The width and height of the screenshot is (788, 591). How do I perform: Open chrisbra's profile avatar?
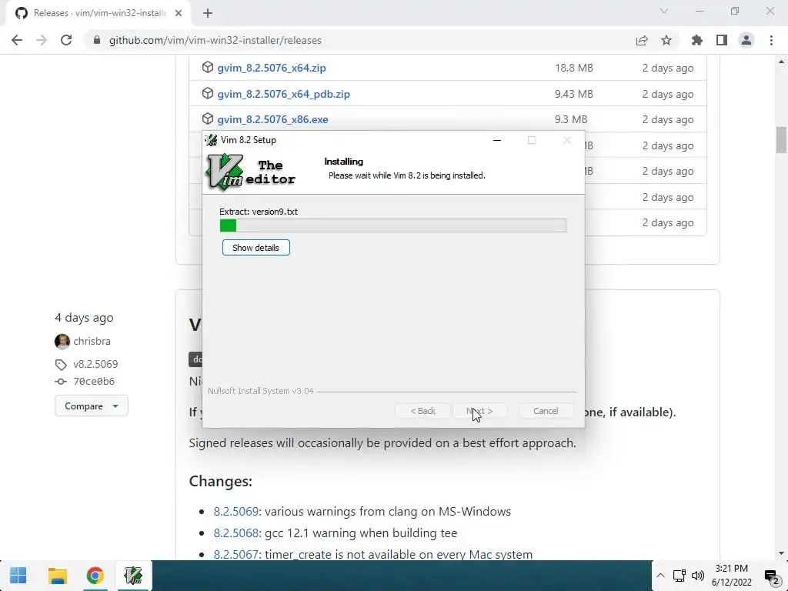62,341
